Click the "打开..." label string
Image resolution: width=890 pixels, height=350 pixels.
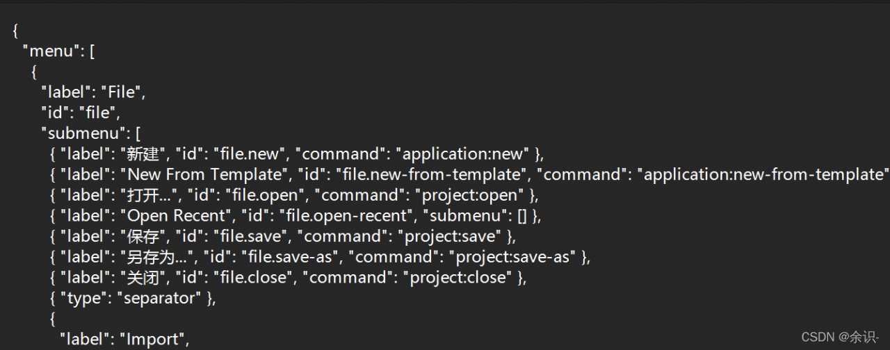tap(151, 195)
